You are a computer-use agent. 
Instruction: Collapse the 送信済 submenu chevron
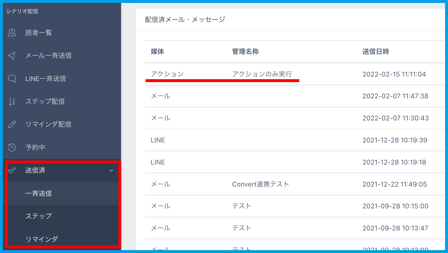[111, 171]
